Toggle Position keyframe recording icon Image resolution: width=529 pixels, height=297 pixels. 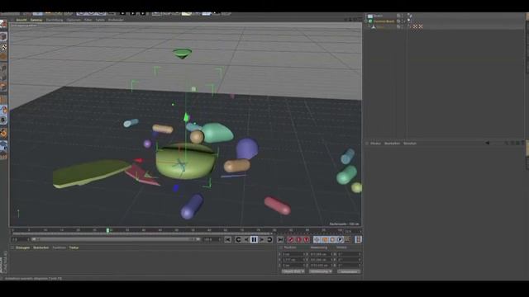(317, 239)
